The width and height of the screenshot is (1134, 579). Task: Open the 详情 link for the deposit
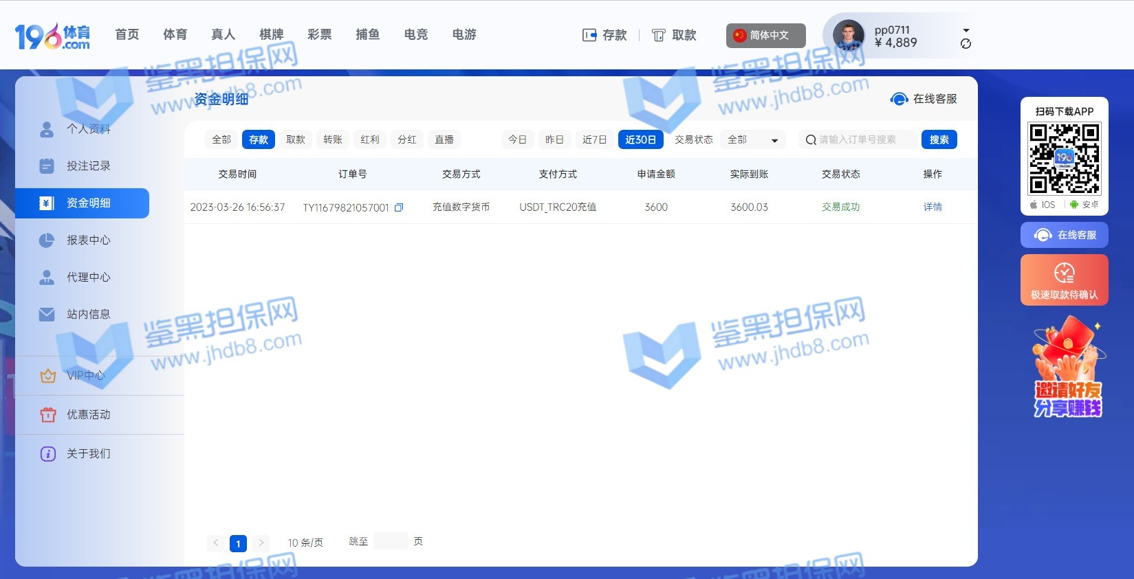(933, 207)
